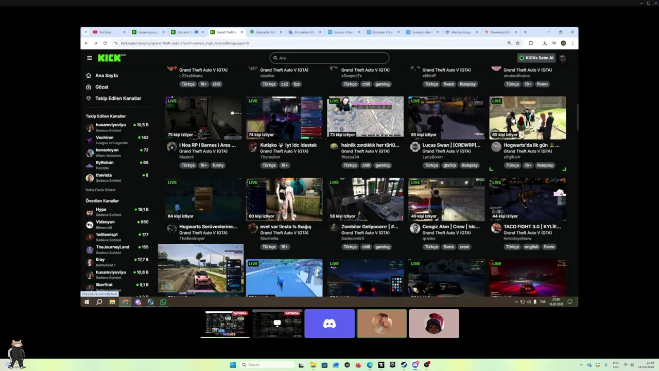This screenshot has height=371, width=659.
Task: Switch to the Download tab
Action: point(499,32)
